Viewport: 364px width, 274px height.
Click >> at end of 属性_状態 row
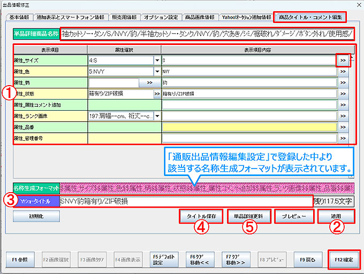tap(343, 94)
